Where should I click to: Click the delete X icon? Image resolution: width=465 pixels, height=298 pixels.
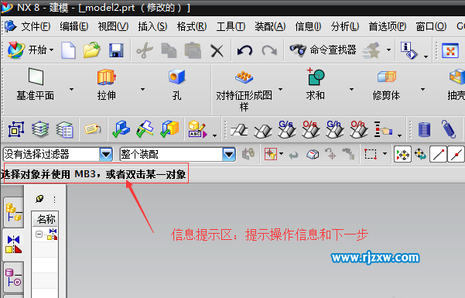point(217,50)
